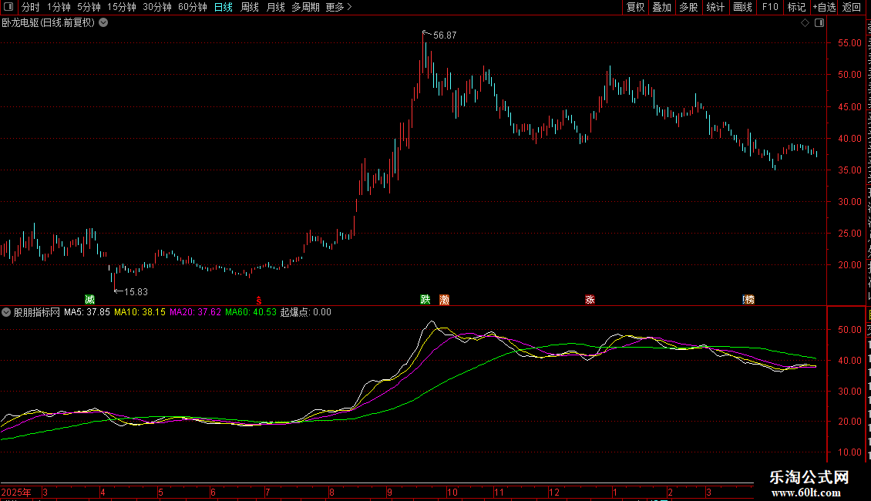Click the MA20: 37.62 indicator value
Viewport: 871px width, 501px height.
click(195, 312)
